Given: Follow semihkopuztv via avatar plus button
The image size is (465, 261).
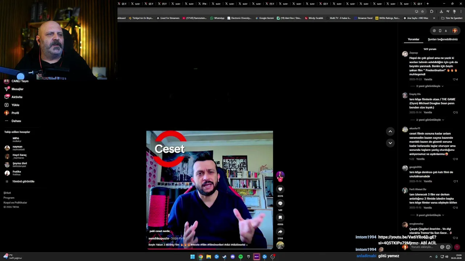Looking at the screenshot, I should [280, 179].
